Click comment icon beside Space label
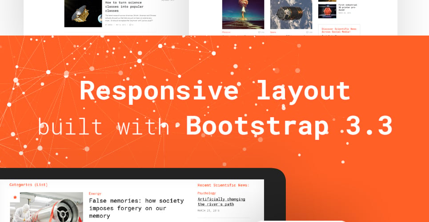 pyautogui.click(x=308, y=32)
